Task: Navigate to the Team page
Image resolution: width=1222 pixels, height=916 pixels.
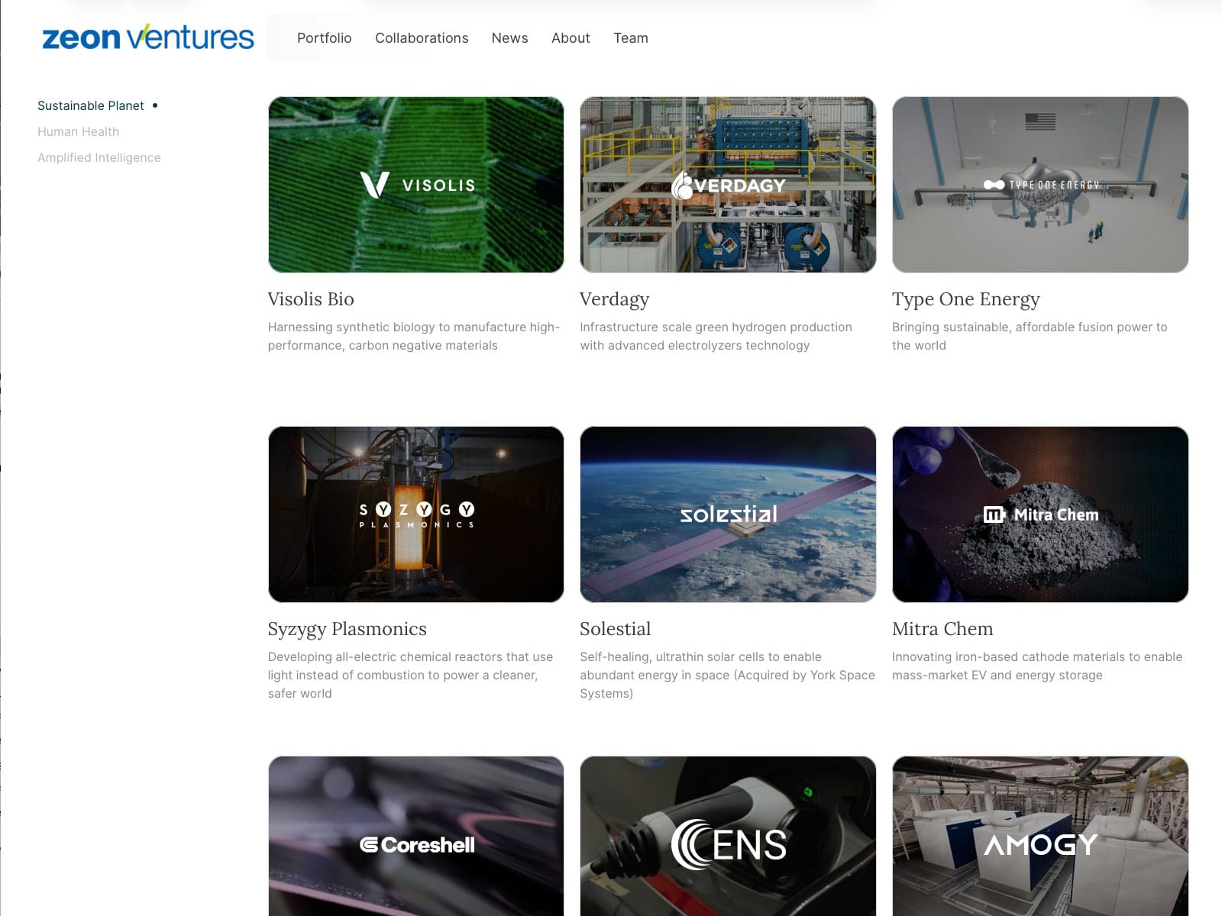Action: [x=631, y=38]
